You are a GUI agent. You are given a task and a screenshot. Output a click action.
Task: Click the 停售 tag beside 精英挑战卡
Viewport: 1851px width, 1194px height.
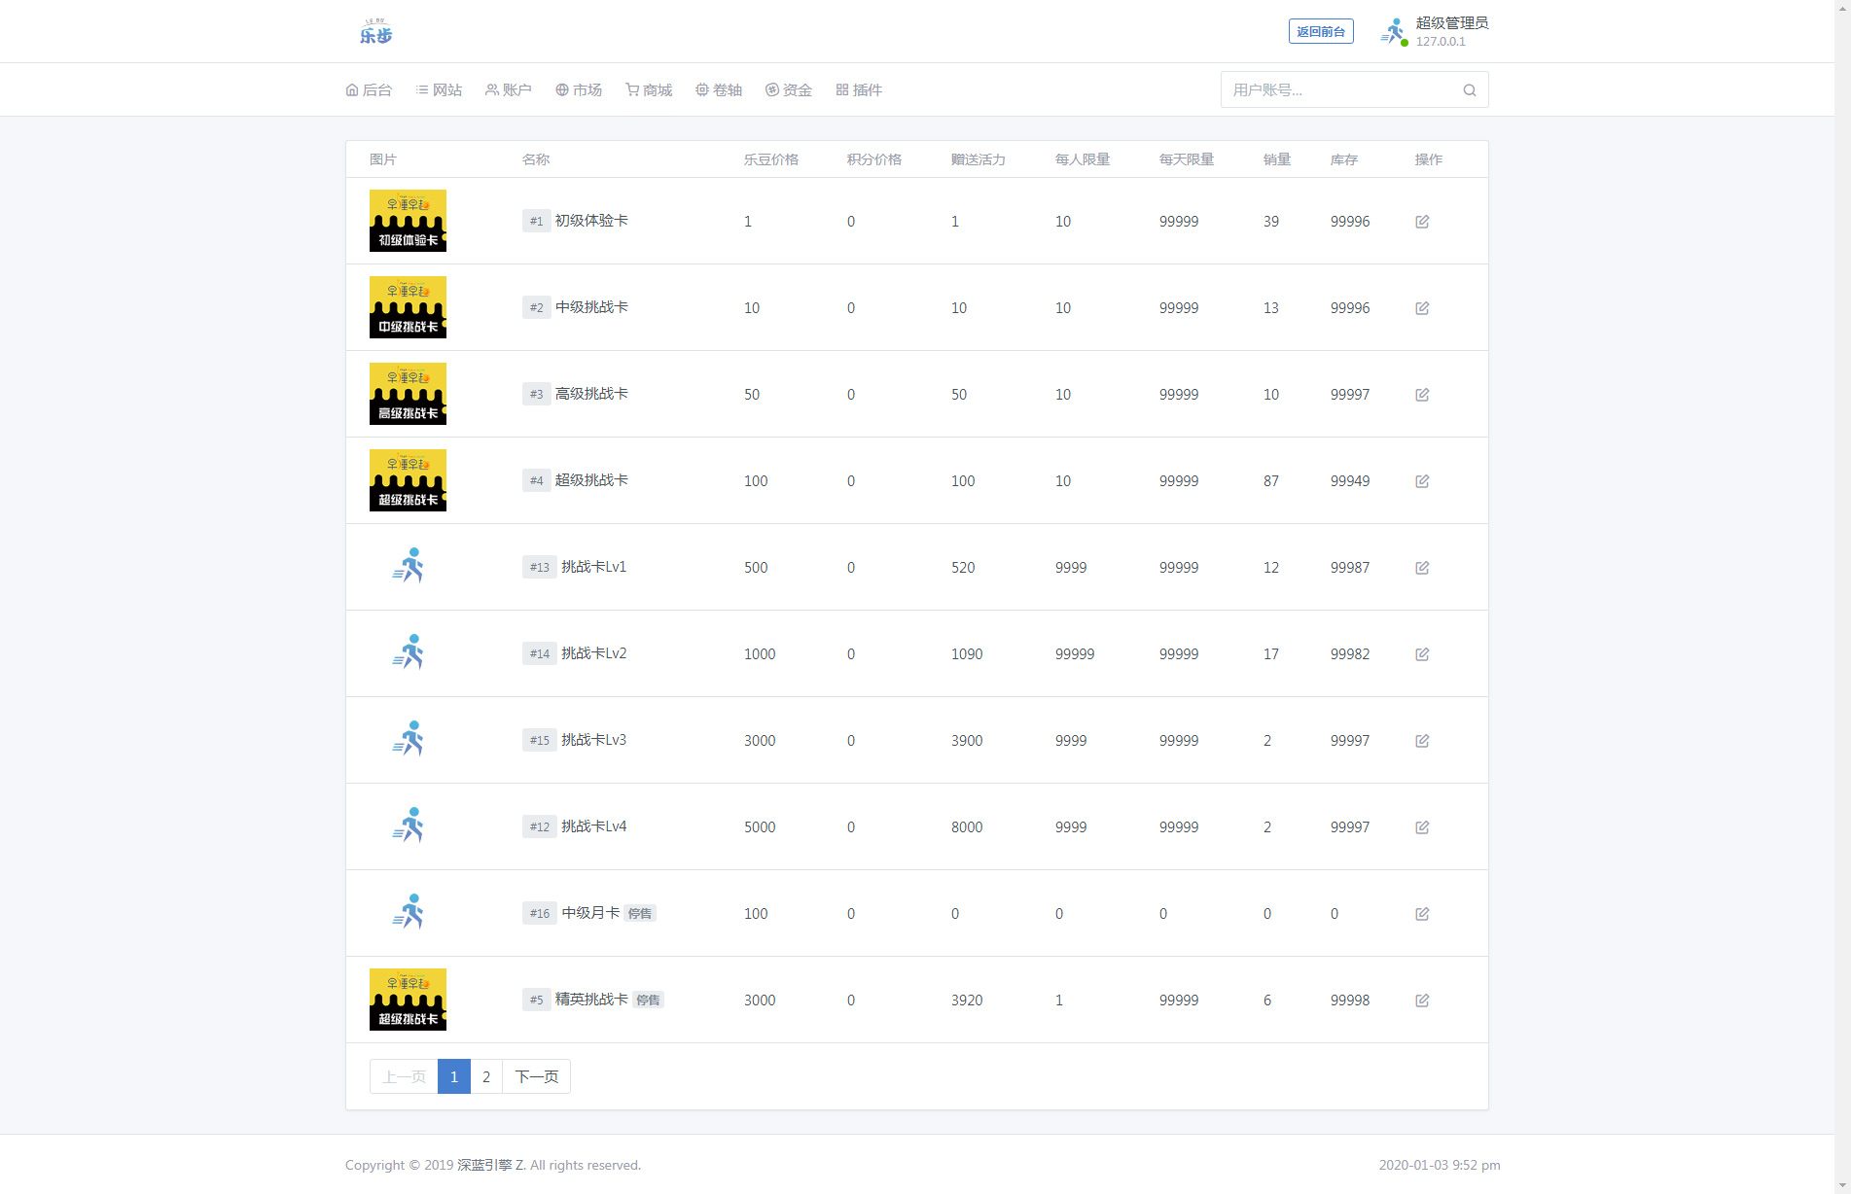648,1001
